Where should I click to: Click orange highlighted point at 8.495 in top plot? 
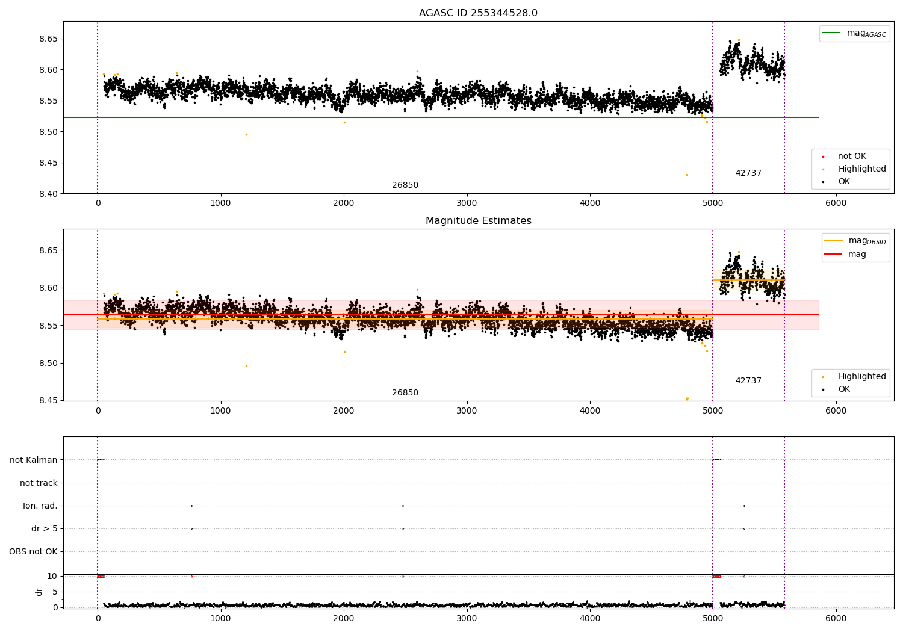pyautogui.click(x=246, y=134)
